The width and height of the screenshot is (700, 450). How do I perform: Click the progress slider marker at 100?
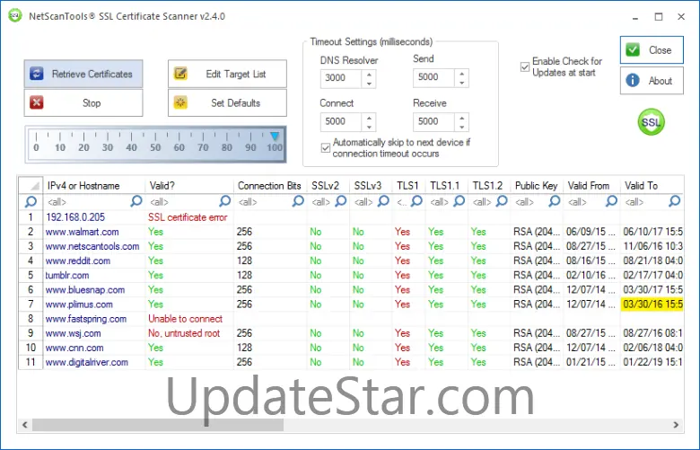pyautogui.click(x=275, y=136)
